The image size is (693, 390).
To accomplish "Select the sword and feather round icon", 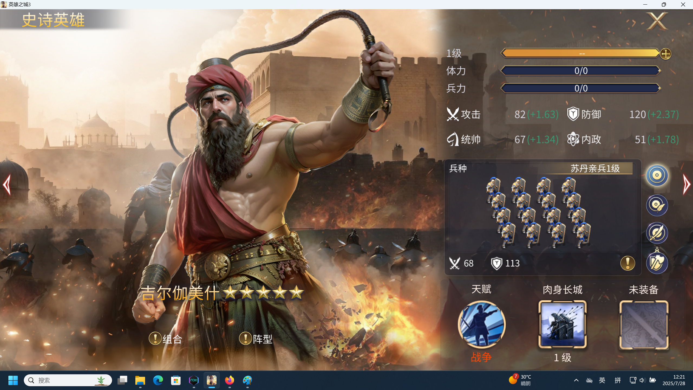I will pyautogui.click(x=657, y=233).
